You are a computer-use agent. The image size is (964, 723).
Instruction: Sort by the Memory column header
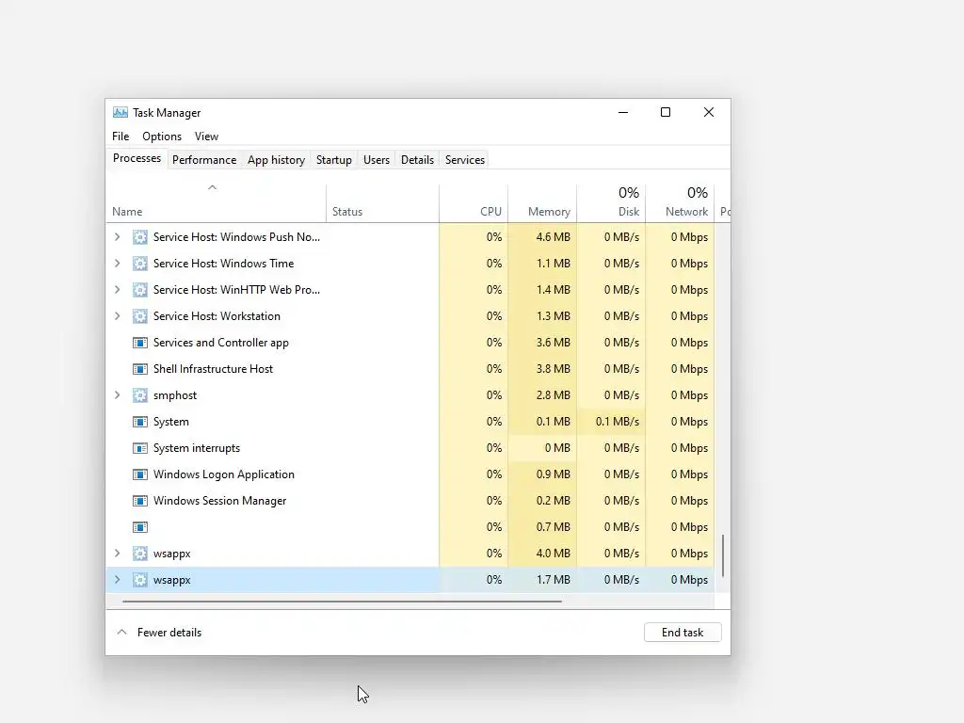point(542,203)
